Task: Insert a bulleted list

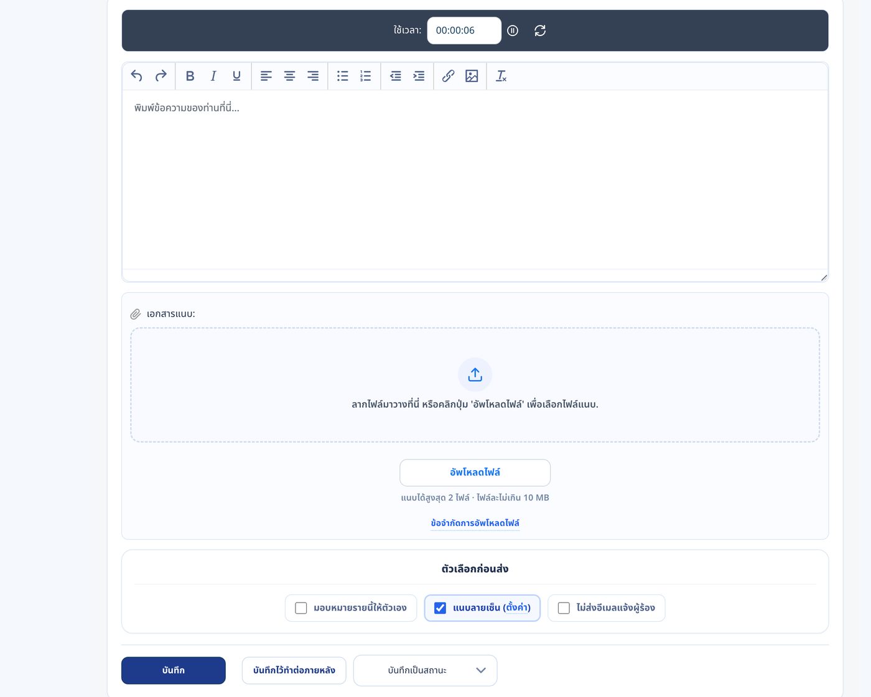Action: tap(343, 76)
